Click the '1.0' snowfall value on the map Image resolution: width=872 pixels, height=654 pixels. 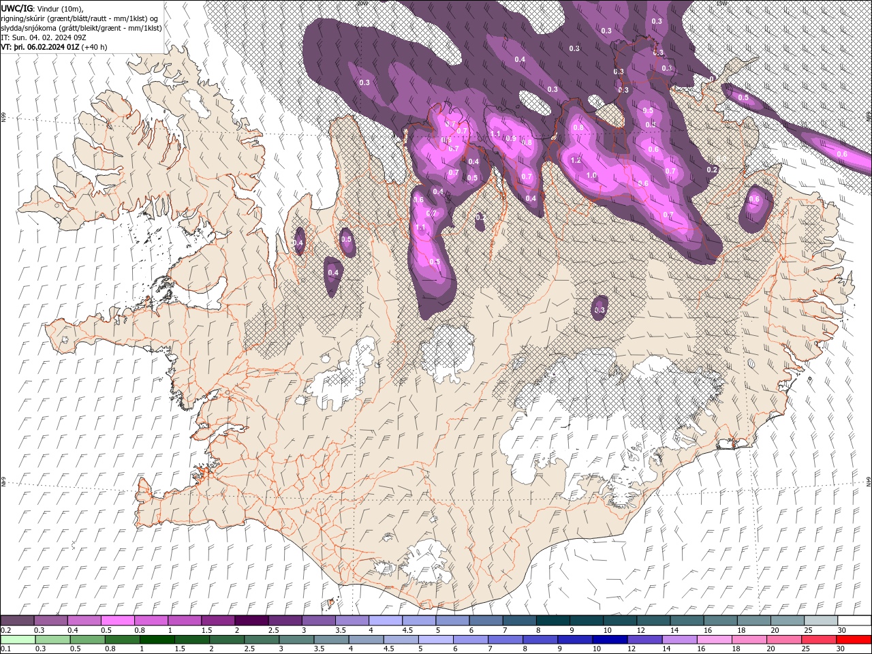point(591,176)
